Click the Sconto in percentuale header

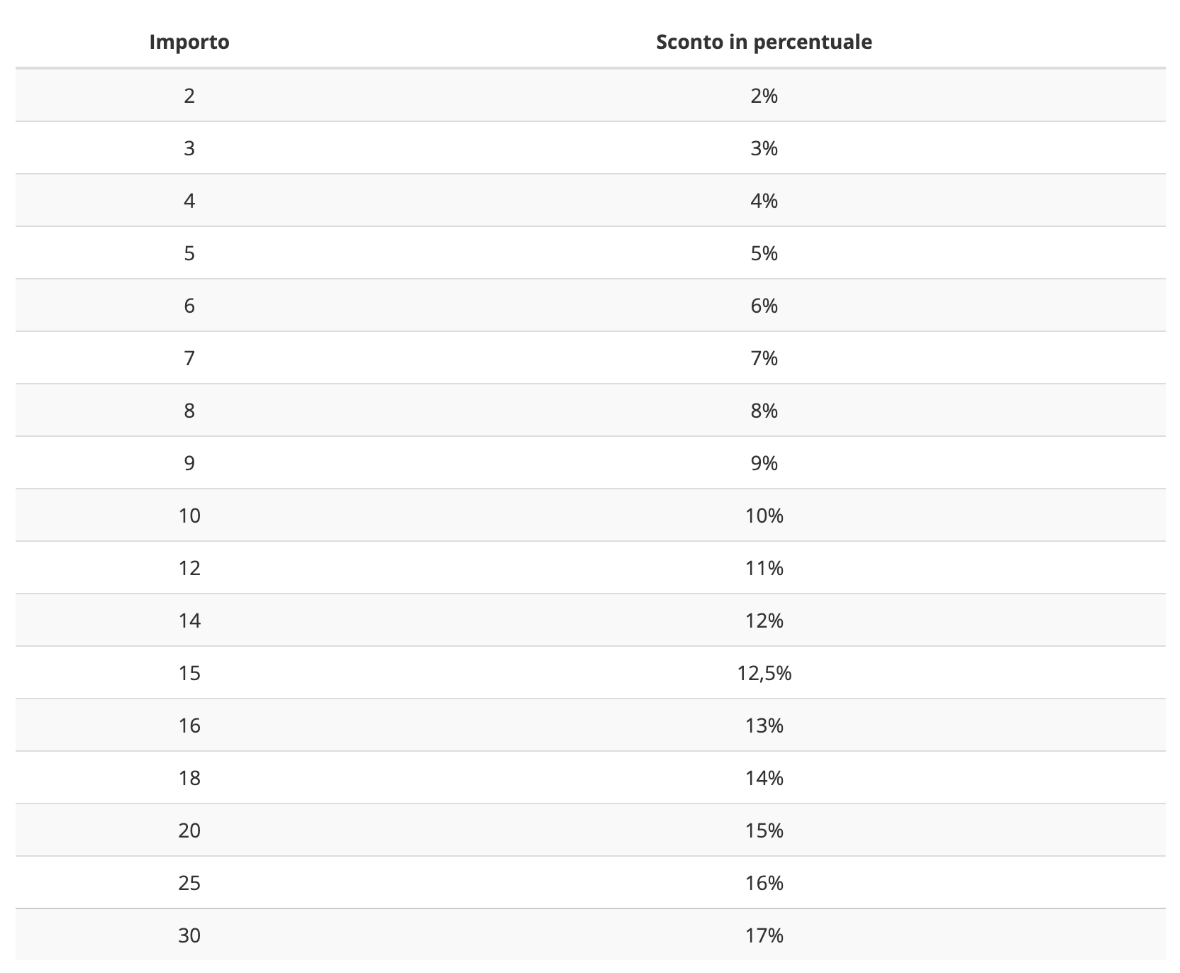pos(764,42)
